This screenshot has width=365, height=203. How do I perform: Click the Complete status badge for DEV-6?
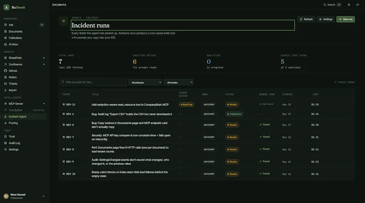pyautogui.click(x=234, y=114)
